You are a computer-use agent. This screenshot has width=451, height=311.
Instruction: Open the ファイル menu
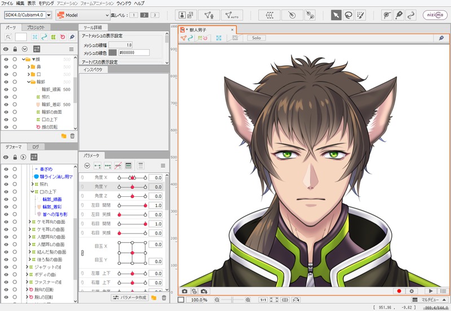pyautogui.click(x=7, y=3)
